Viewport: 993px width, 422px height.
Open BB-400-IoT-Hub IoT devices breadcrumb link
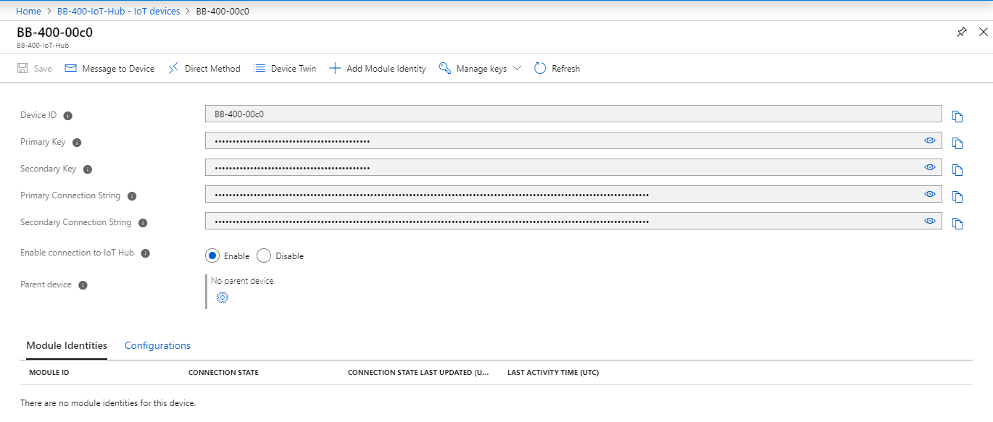tap(118, 11)
